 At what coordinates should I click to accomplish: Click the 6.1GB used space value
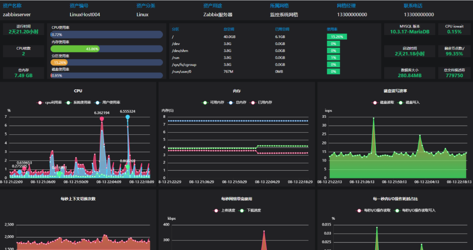(280, 37)
